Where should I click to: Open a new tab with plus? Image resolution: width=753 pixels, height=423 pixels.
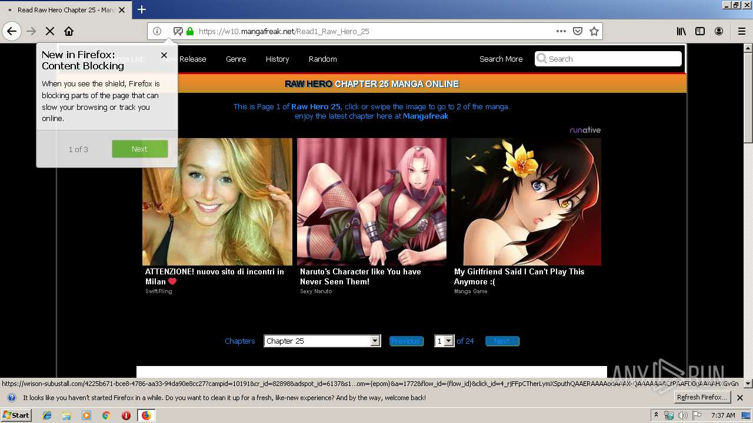tap(142, 9)
